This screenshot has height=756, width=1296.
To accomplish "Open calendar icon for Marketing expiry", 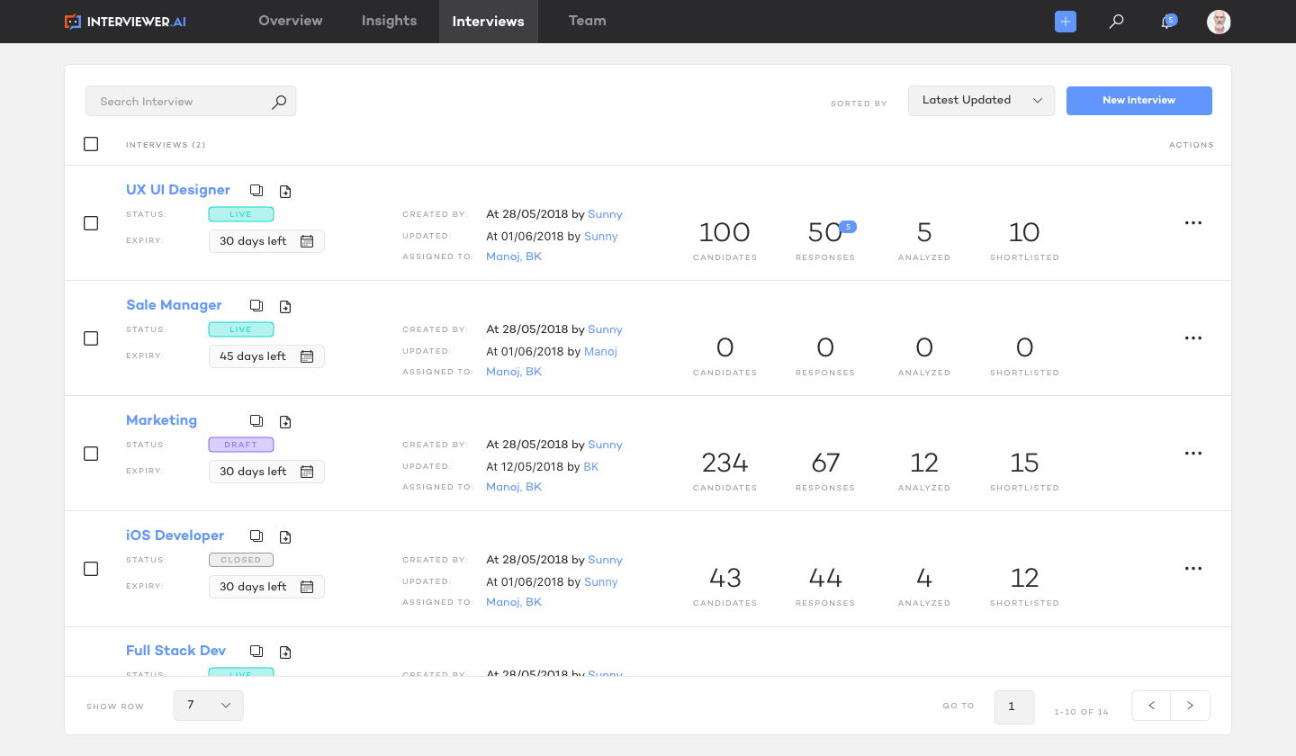I will pyautogui.click(x=307, y=472).
